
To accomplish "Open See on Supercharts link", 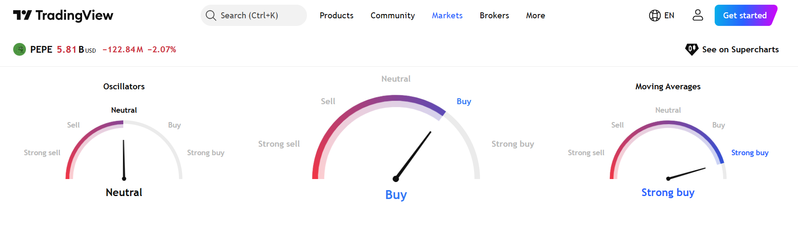I will pyautogui.click(x=732, y=49).
